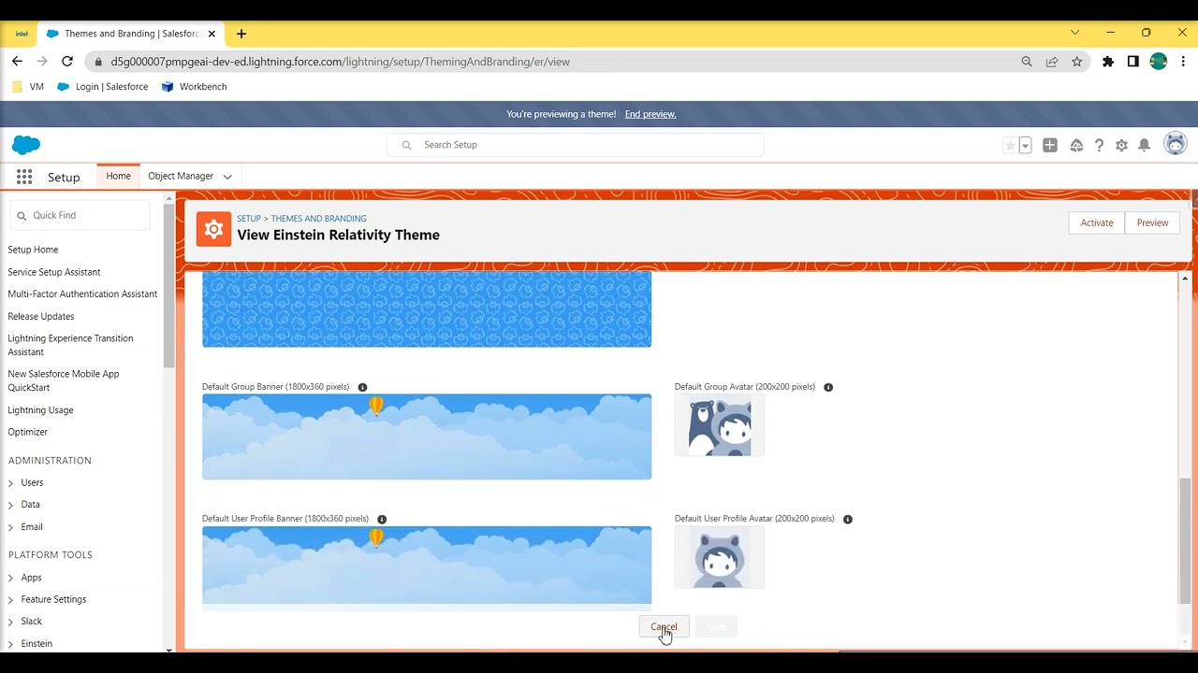Click the Cancel button
This screenshot has height=673, width=1198.
click(664, 626)
